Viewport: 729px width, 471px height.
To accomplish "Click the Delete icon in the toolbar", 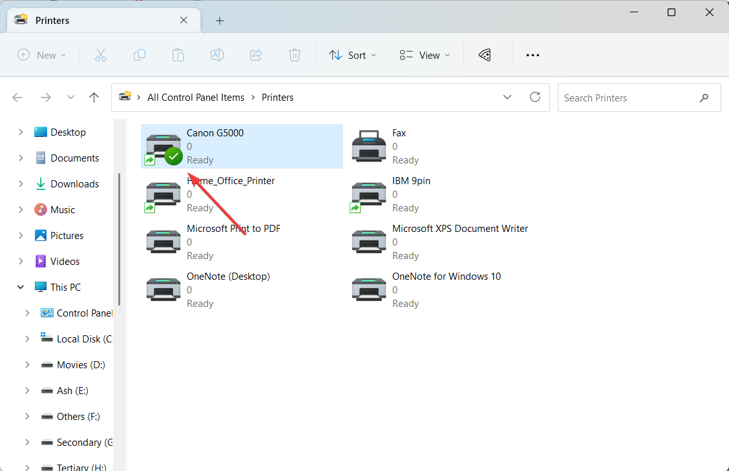I will [x=295, y=55].
